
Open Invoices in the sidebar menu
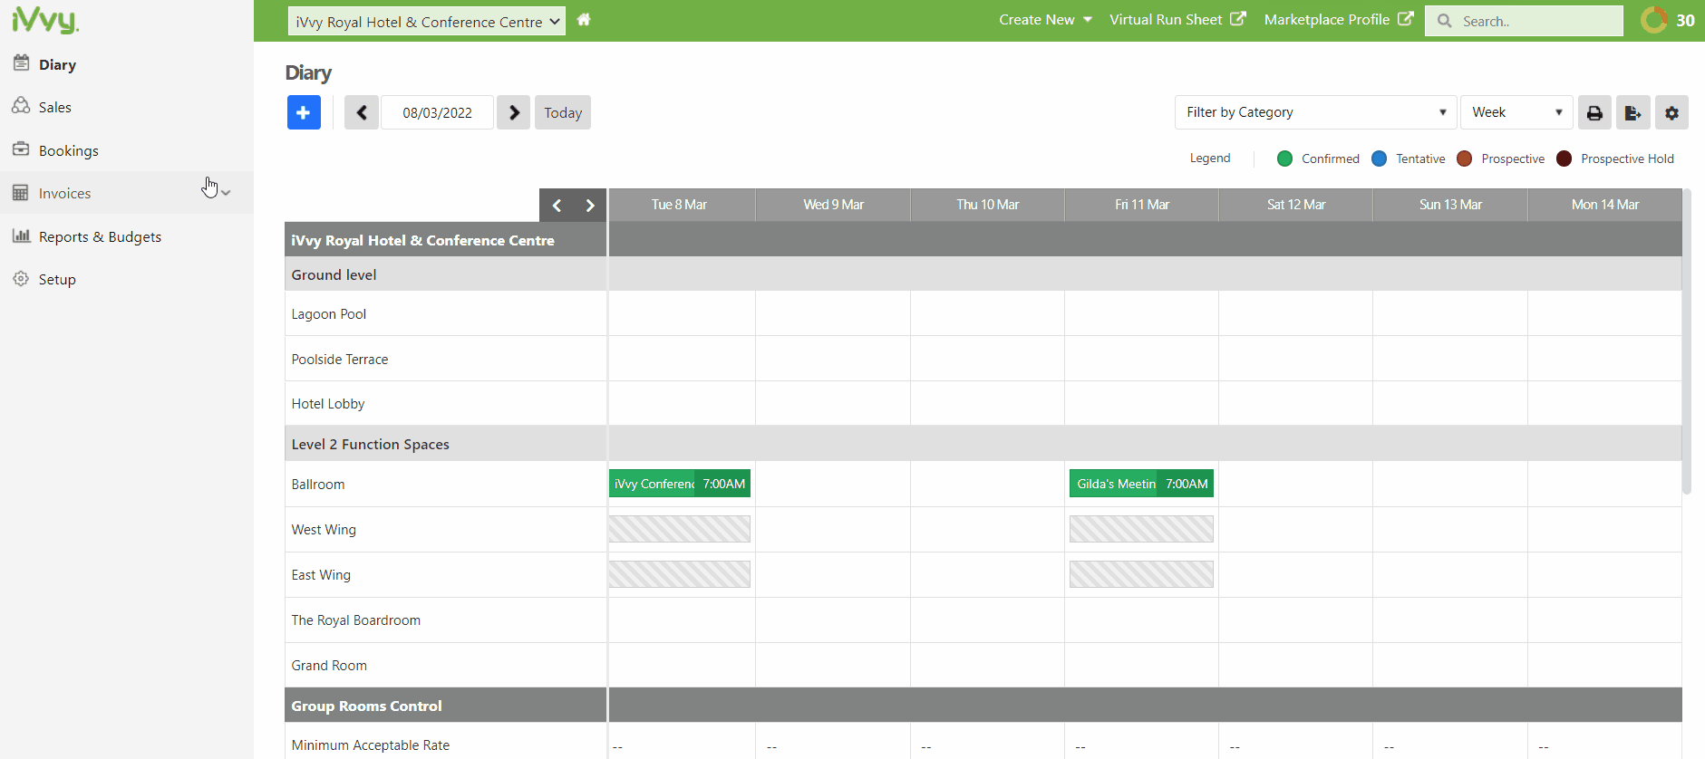point(64,193)
